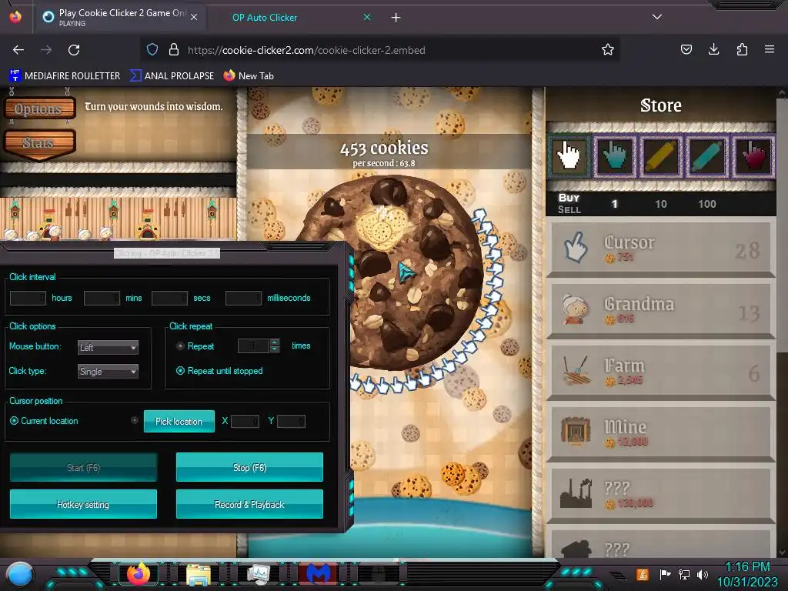The image size is (788, 591).
Task: Click the site security padlock icon
Action: pos(174,49)
